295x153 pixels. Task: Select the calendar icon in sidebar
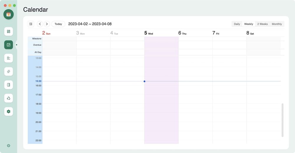pos(9,45)
